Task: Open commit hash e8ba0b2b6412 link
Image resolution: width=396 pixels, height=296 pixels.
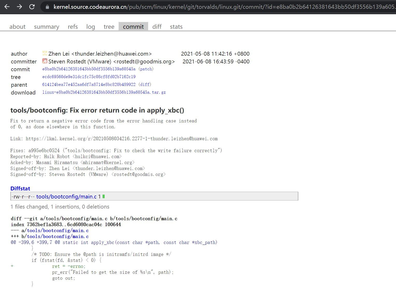Action: click(x=89, y=69)
